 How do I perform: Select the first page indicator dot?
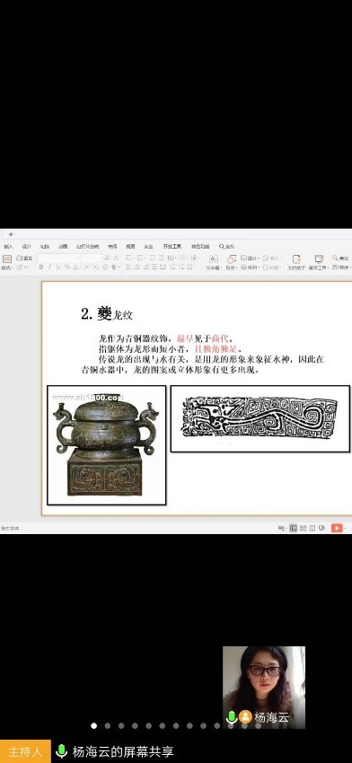click(93, 725)
